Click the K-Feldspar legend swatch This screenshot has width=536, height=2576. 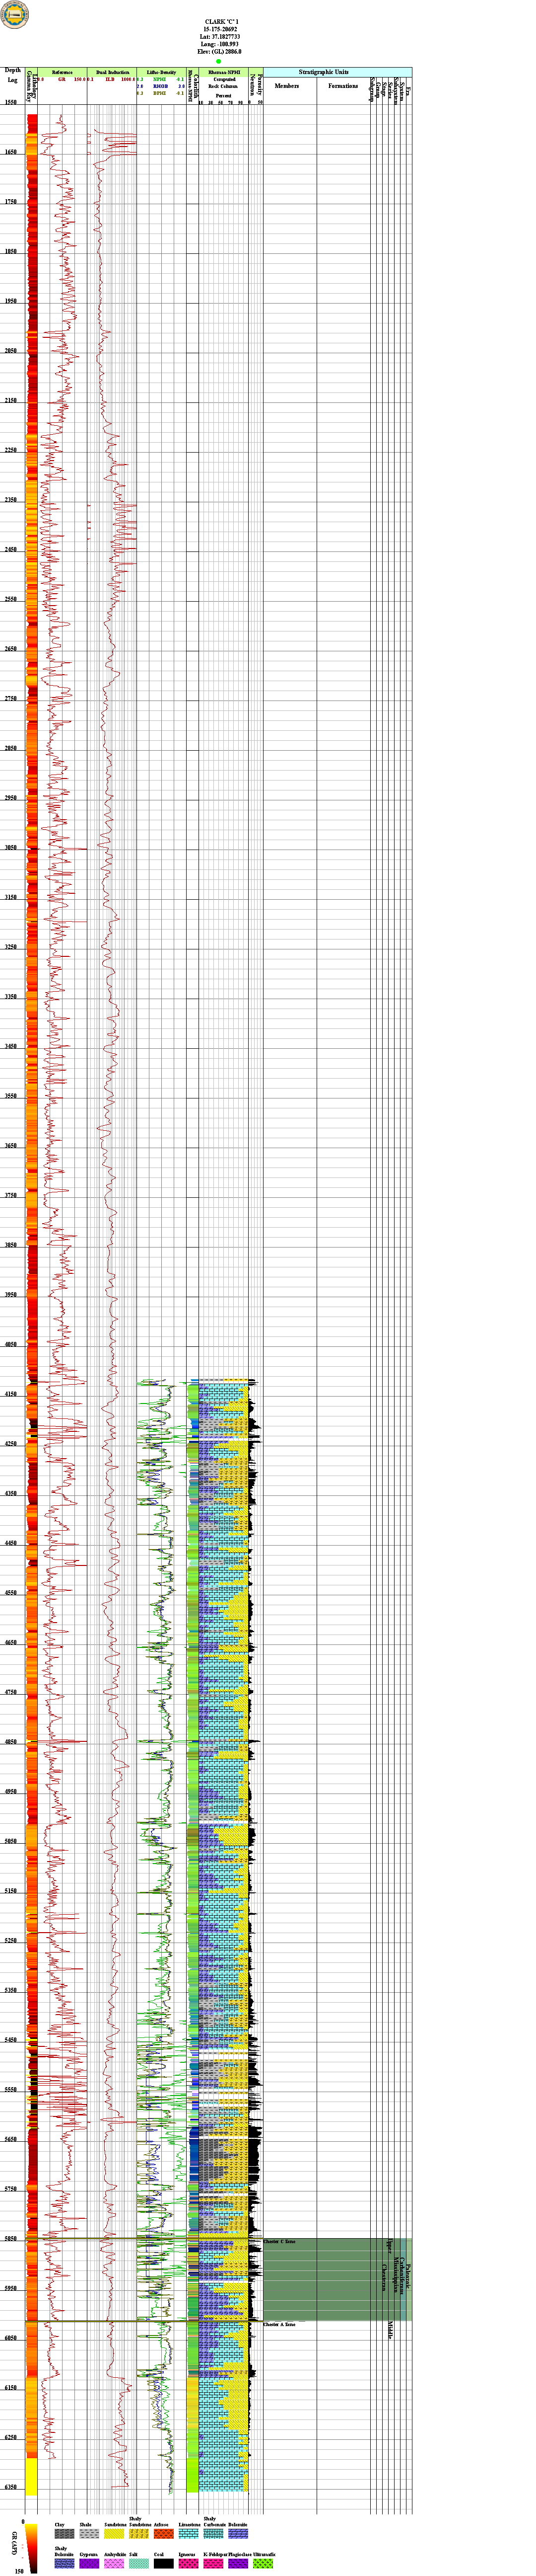click(214, 2563)
